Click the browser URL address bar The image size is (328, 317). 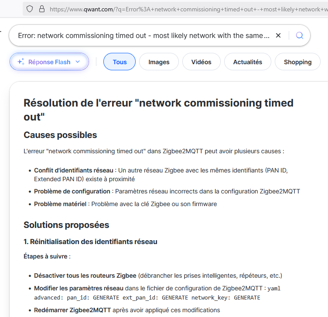coord(188,9)
